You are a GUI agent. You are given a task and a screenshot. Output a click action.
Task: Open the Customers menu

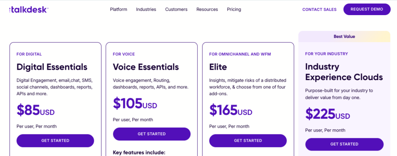point(176,9)
